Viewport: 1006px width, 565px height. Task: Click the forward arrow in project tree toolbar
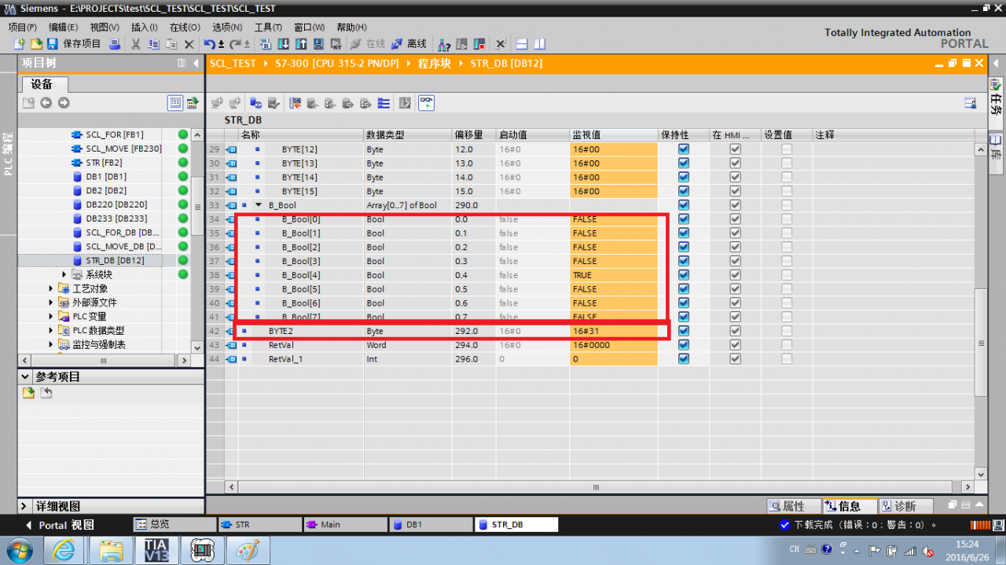(x=64, y=103)
